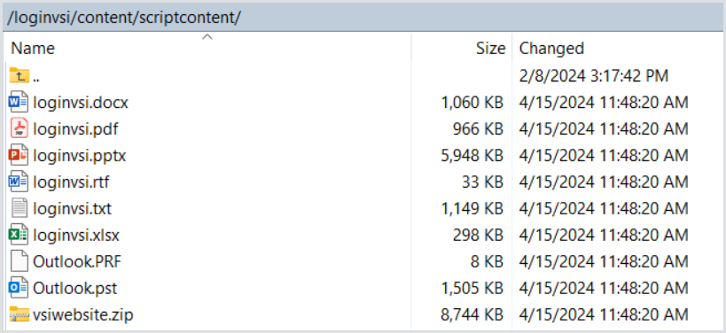Viewport: 726px width, 333px height.
Task: Click the PowerPoint icon beside loginvsi.pptx
Action: click(x=19, y=155)
